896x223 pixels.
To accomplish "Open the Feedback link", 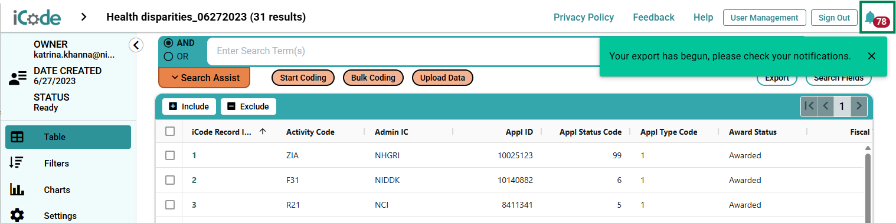I will 653,18.
